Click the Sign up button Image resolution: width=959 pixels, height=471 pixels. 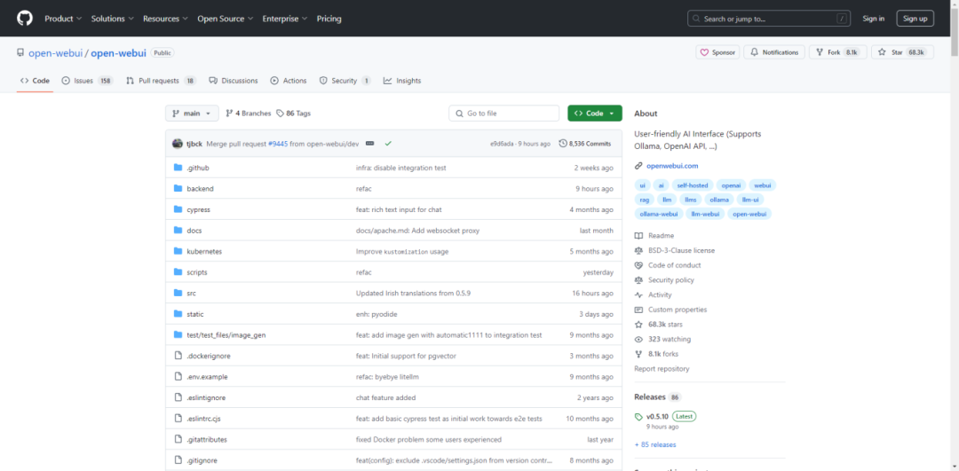tap(914, 18)
